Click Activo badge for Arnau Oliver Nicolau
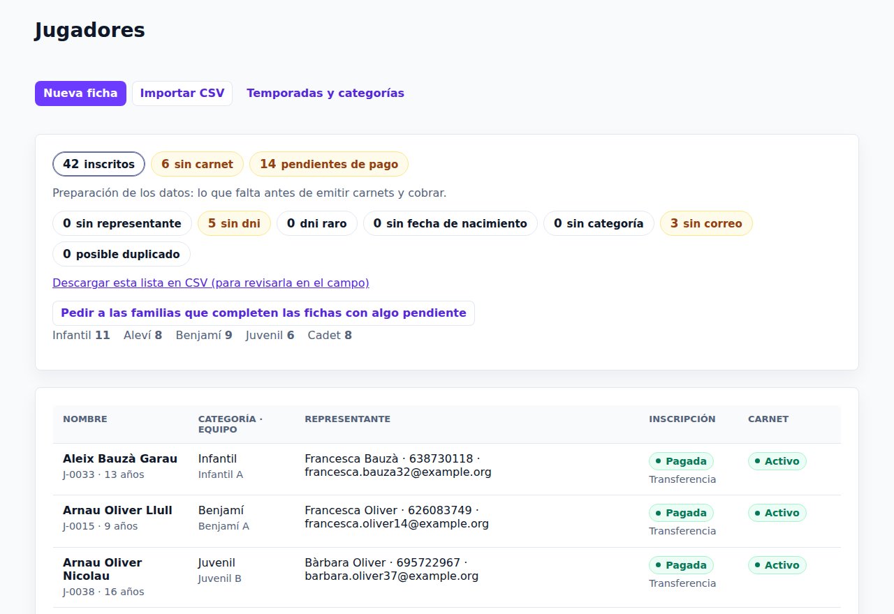The image size is (894, 614). tap(777, 565)
